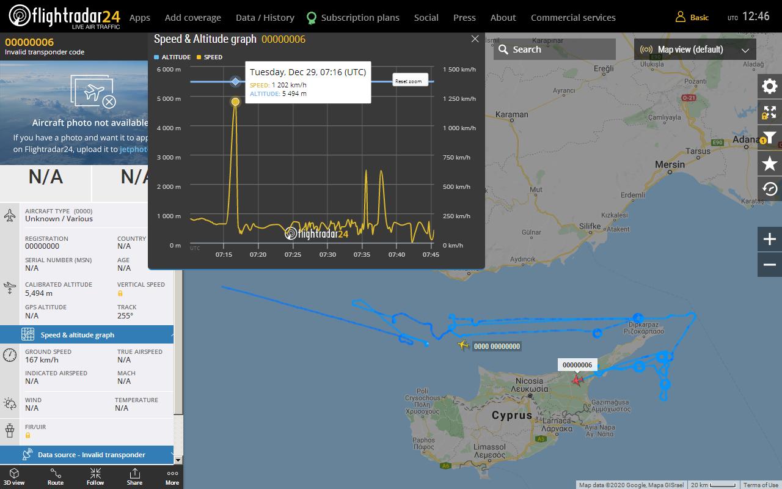782x489 pixels.
Task: Click calibrated altitude value 5,494 m
Action: [38, 293]
